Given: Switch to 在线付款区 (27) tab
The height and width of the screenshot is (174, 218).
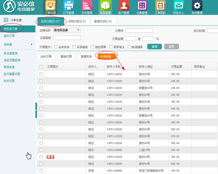Looking at the screenshot, I should (51, 21).
